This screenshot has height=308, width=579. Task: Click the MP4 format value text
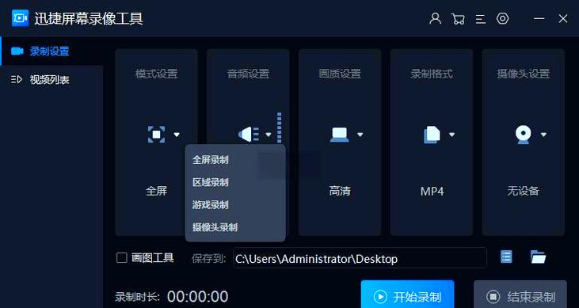pyautogui.click(x=432, y=192)
